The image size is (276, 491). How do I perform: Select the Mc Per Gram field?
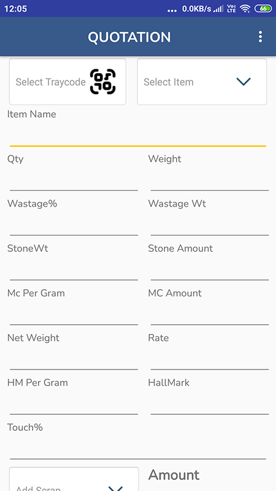tap(74, 313)
